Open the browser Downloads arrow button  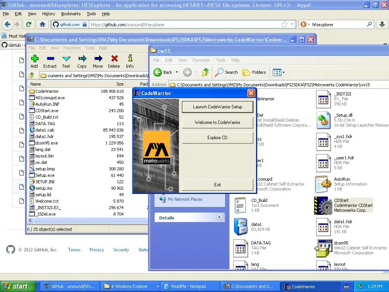point(382,24)
